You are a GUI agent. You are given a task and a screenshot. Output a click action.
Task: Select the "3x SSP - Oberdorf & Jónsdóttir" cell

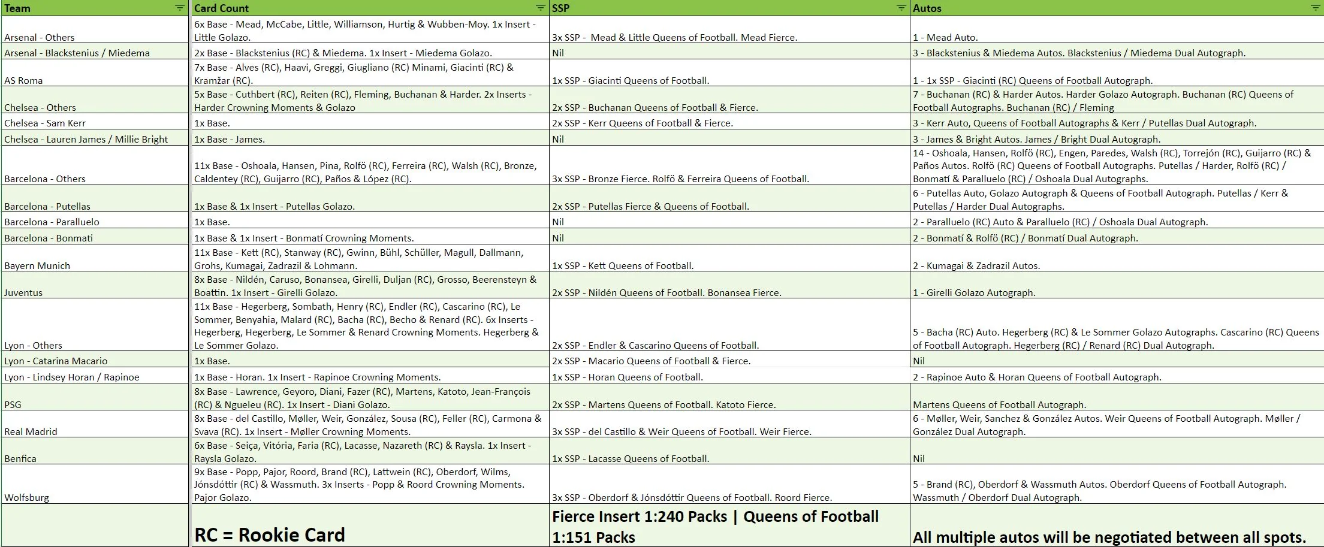[729, 484]
